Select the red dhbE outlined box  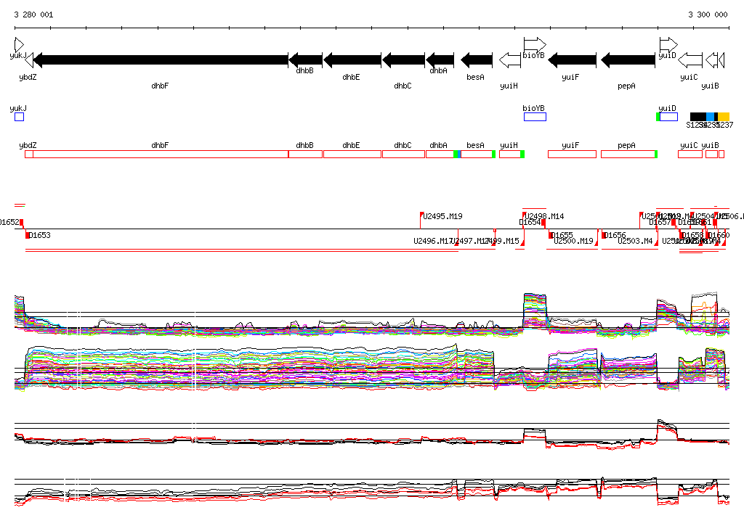pyautogui.click(x=352, y=154)
